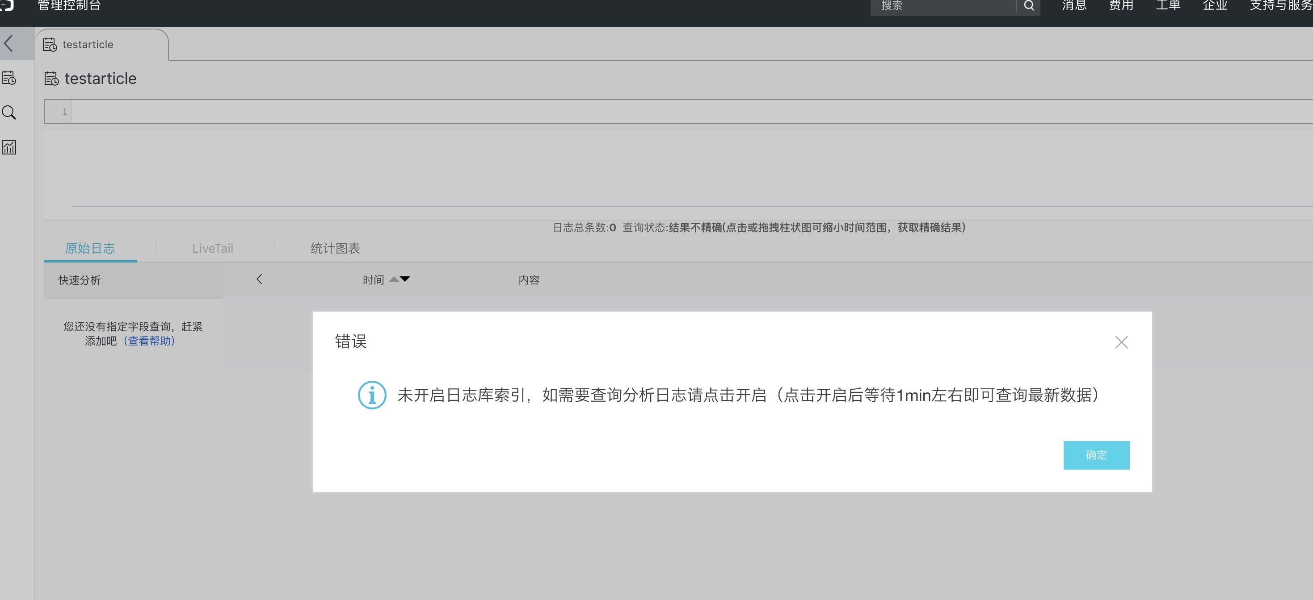This screenshot has height=600, width=1313.
Task: Switch to the 原始日志 tab
Action: click(90, 249)
